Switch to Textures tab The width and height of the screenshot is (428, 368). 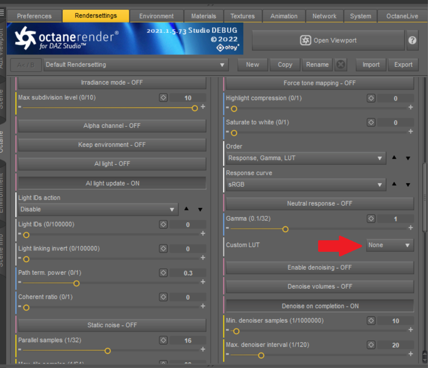243,16
